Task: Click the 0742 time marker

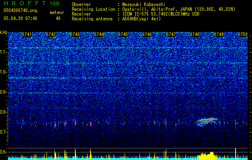Action: (51, 34)
